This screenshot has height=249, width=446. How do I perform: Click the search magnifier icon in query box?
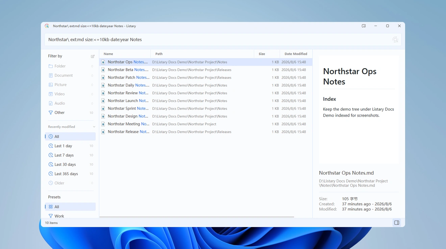pyautogui.click(x=395, y=40)
